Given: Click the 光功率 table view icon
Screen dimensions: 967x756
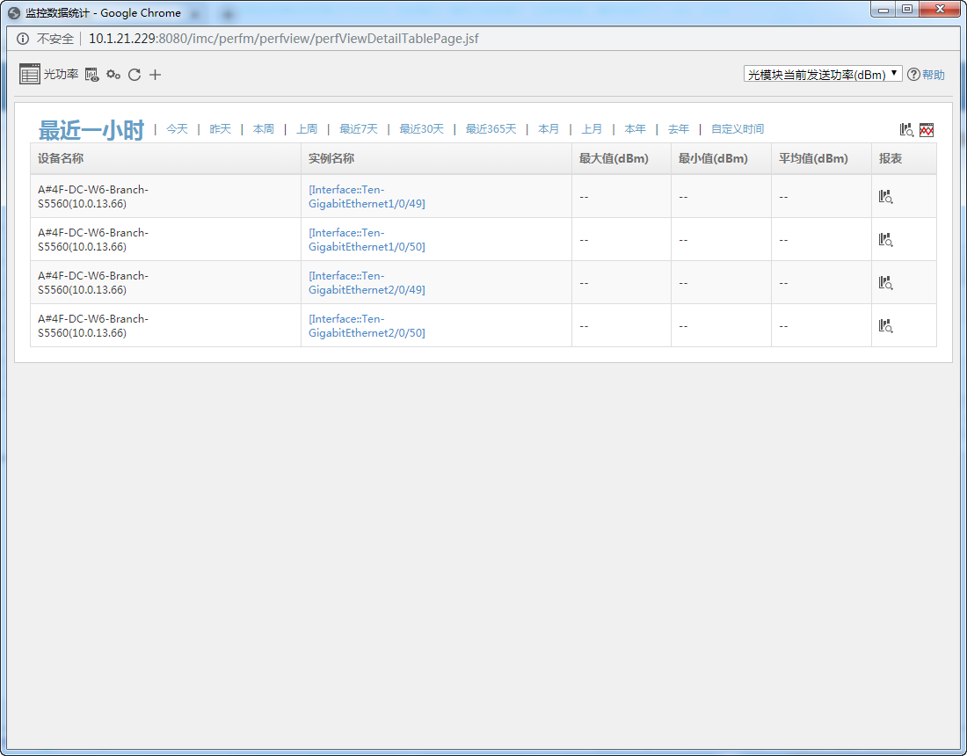Looking at the screenshot, I should click(30, 74).
